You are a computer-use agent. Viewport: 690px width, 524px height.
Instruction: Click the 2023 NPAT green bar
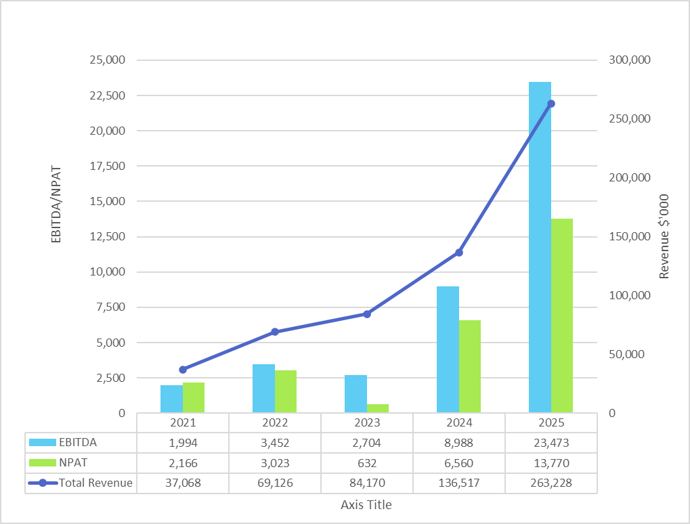pyautogui.click(x=378, y=408)
